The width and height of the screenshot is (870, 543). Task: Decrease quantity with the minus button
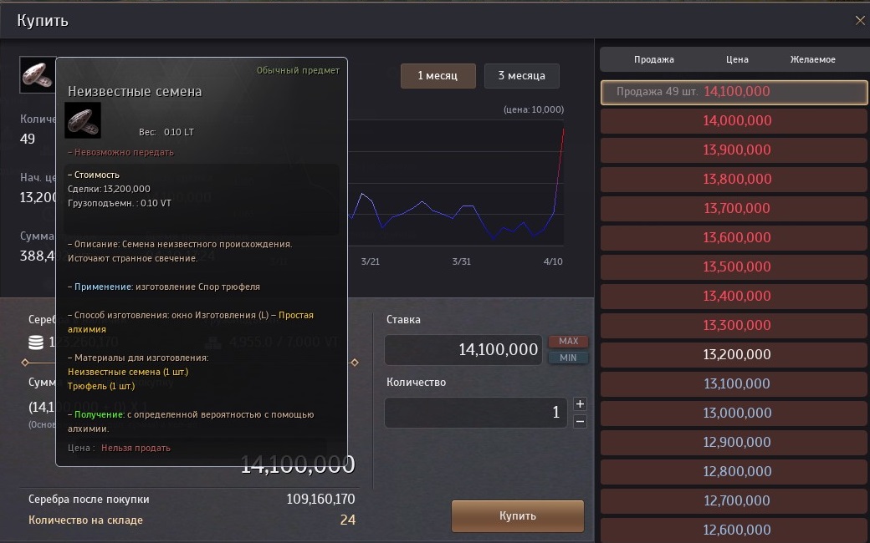tap(581, 422)
